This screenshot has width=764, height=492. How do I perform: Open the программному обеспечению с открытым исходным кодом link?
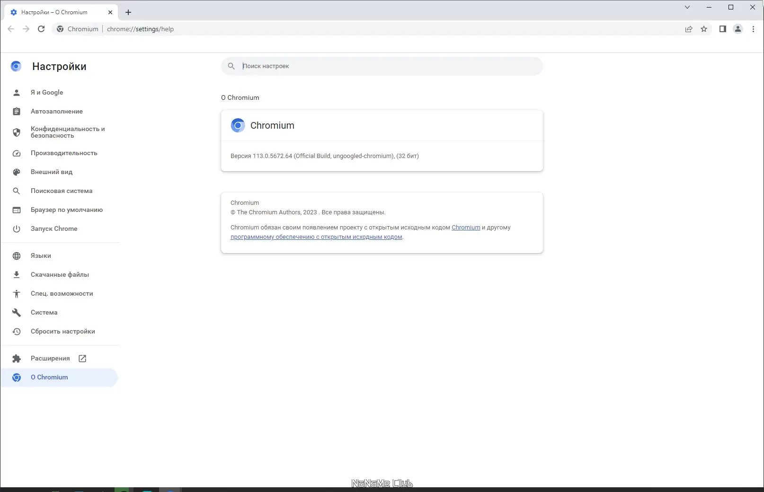[x=316, y=237]
